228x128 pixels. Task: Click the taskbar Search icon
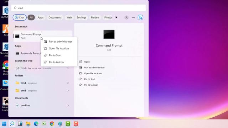click(12, 124)
